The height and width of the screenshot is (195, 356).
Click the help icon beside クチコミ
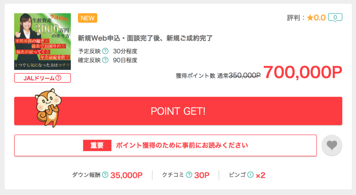[189, 175]
